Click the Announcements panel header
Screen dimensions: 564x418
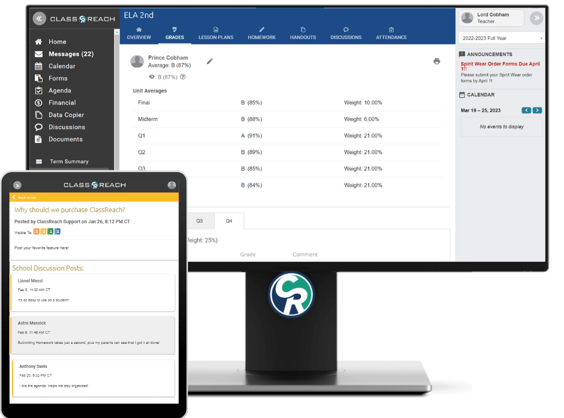pos(486,54)
